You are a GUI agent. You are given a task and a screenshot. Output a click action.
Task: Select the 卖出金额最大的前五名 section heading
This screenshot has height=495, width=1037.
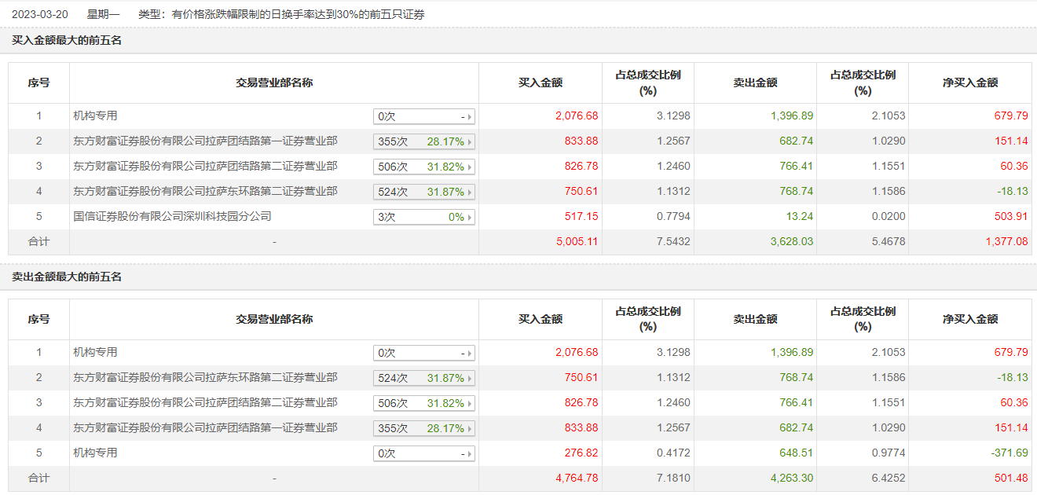coord(67,277)
